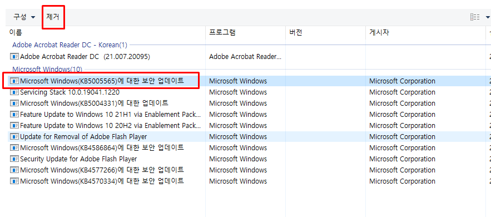Select Feature Update to Windows 10 21H1
The width and height of the screenshot is (491, 217).
click(x=111, y=114)
